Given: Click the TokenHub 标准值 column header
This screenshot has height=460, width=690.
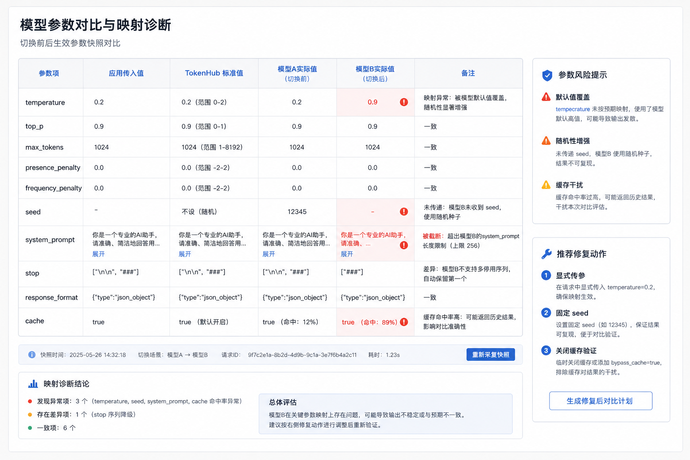Looking at the screenshot, I should [214, 73].
